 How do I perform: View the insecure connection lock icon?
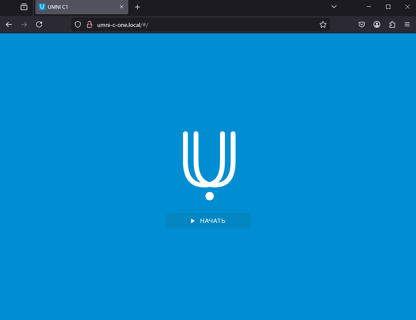point(90,25)
